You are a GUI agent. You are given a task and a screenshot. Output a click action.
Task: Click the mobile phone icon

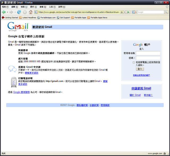pyautogui.click(x=14, y=82)
